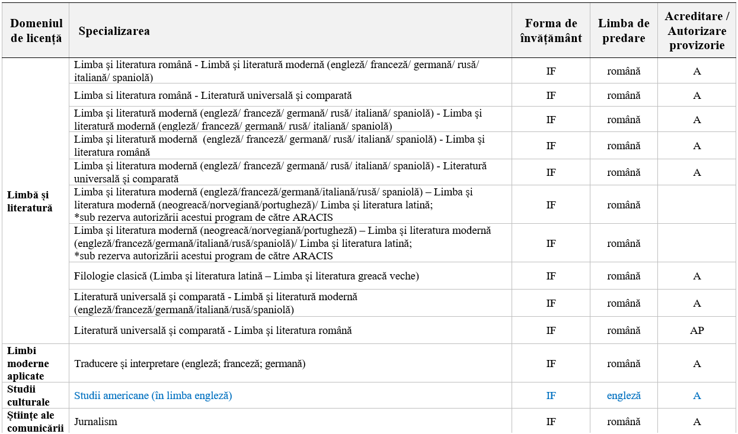Image resolution: width=738 pixels, height=434 pixels.
Task: Click Literatură universală și comparată - Limba și literatura română
Action: coord(213,330)
